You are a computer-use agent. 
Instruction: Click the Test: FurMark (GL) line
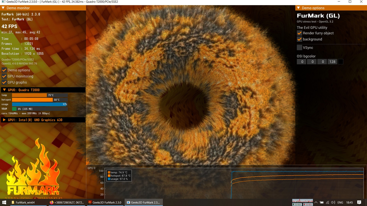click(17, 19)
